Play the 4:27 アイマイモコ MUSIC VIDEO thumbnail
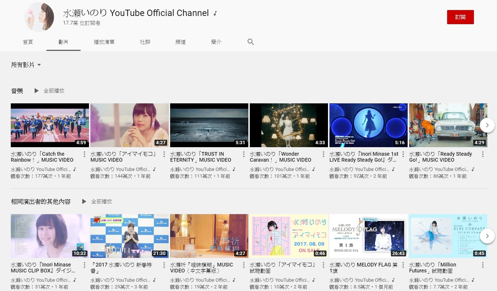Image resolution: width=497 pixels, height=291 pixels. (130, 125)
